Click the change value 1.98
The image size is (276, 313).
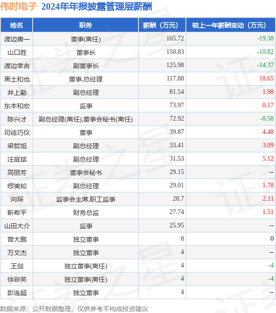coord(268,92)
